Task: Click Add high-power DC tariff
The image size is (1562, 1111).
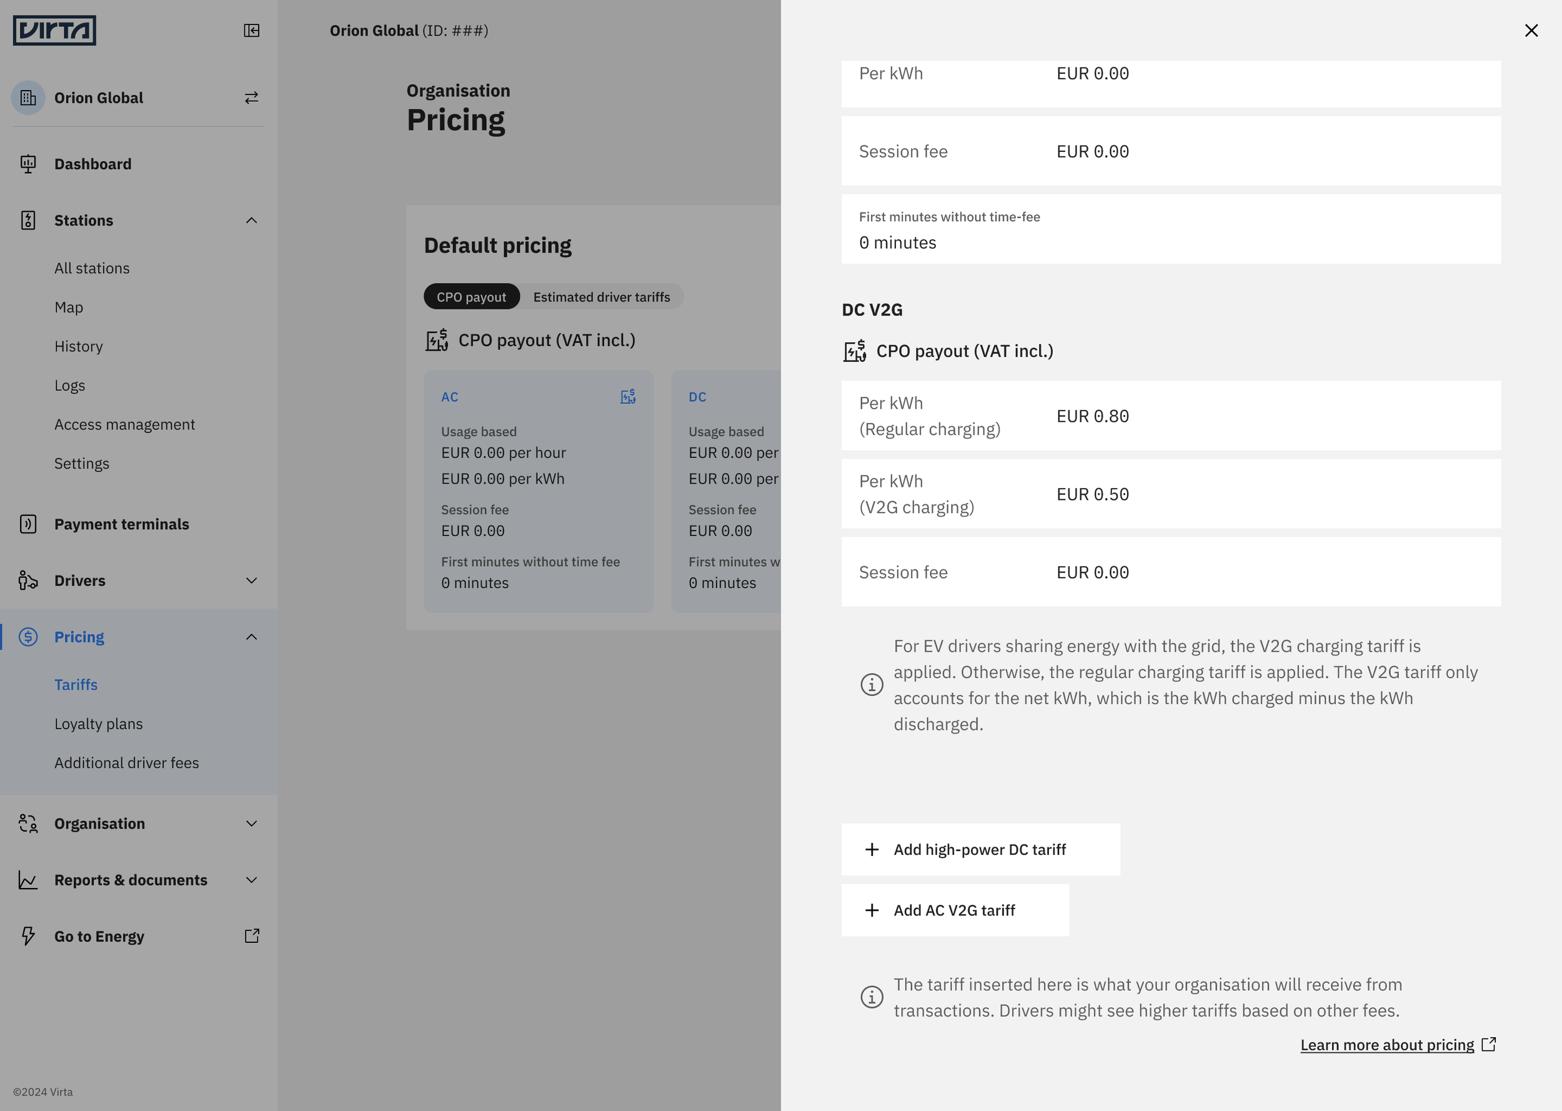Action: pyautogui.click(x=979, y=849)
